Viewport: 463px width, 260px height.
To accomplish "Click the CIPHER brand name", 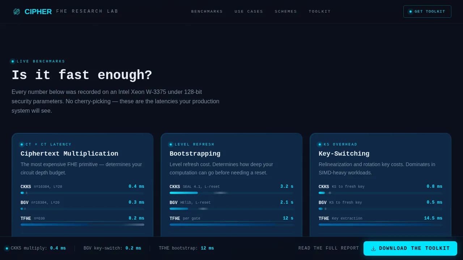I will [x=38, y=12].
